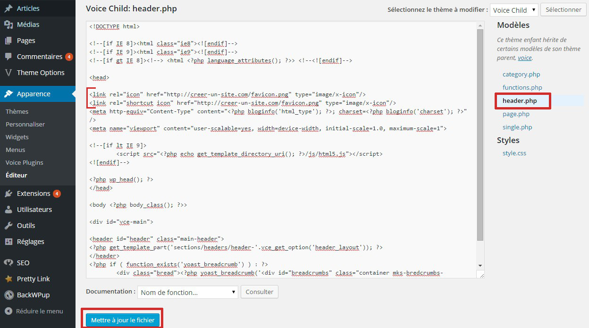Click the SEO Yoast icon
Viewport: 589px width, 328px height.
tap(8, 263)
